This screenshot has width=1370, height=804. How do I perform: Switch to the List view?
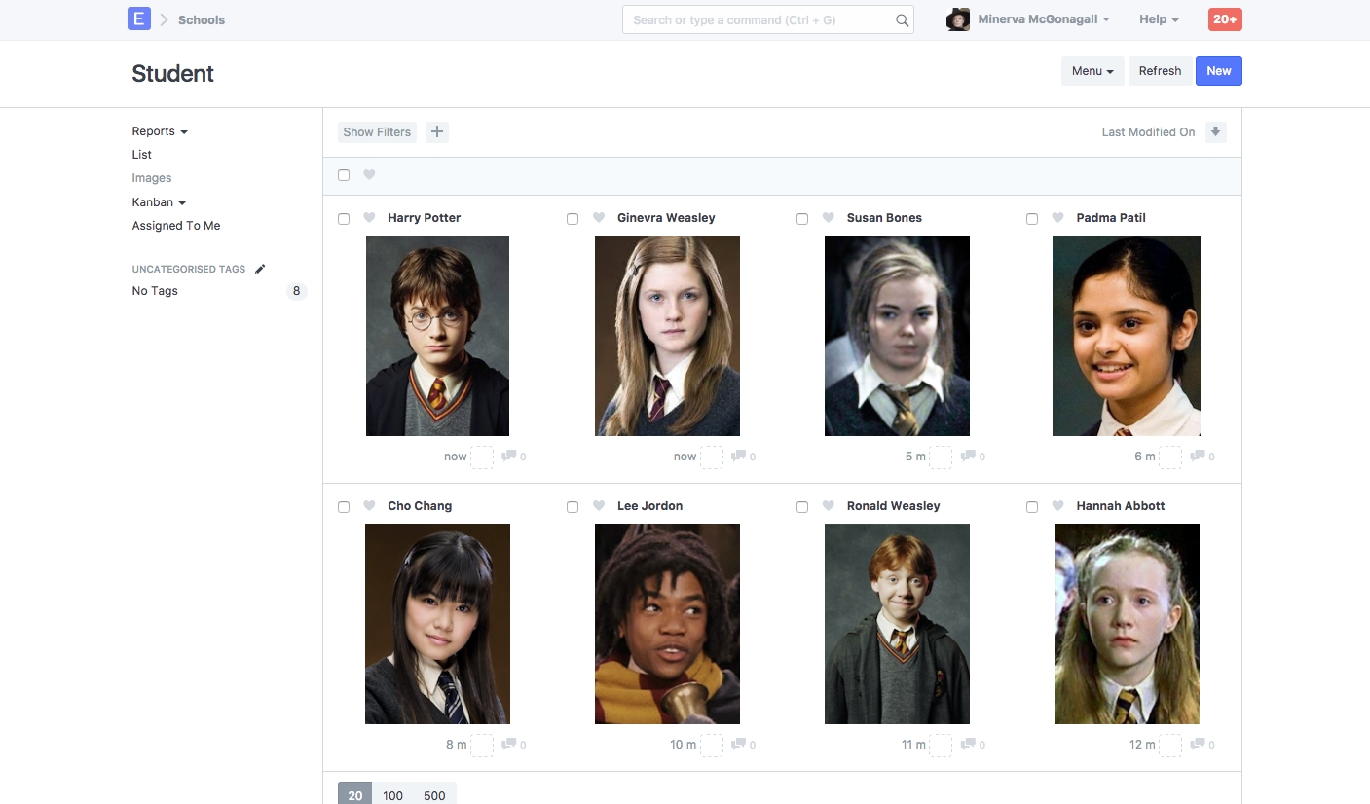142,155
